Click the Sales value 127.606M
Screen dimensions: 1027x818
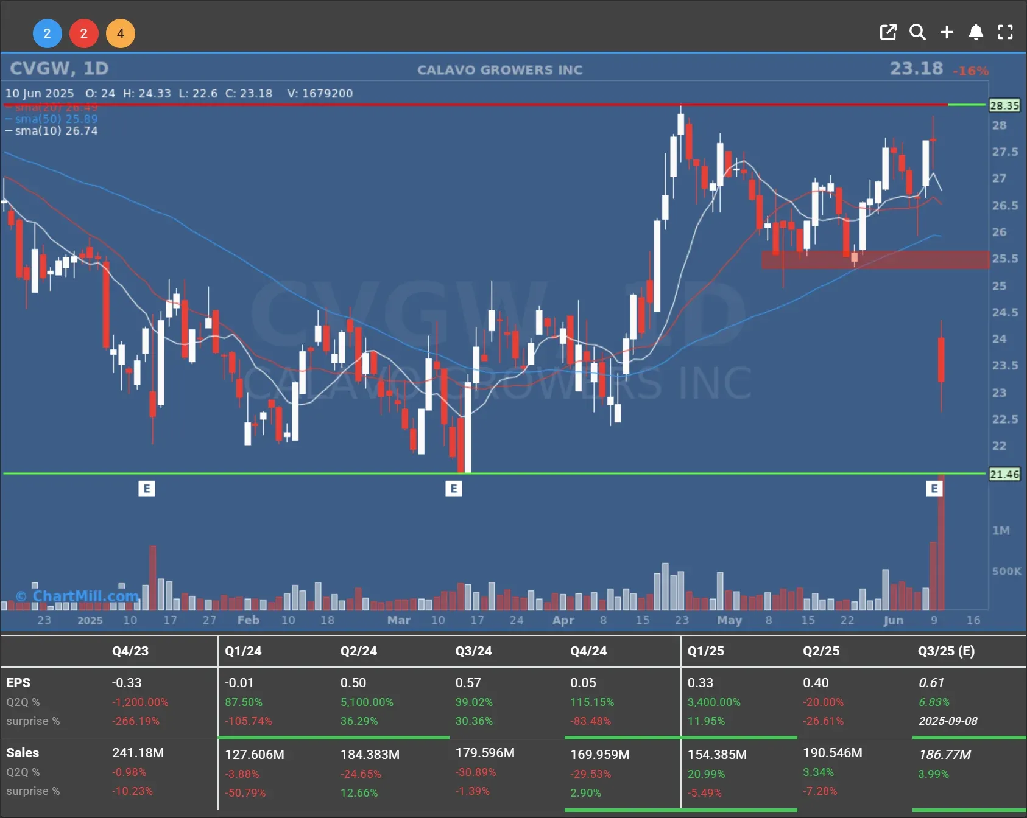tap(255, 755)
